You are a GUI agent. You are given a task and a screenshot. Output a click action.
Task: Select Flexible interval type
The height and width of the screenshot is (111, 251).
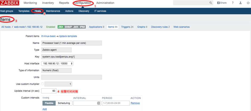pos(49,103)
